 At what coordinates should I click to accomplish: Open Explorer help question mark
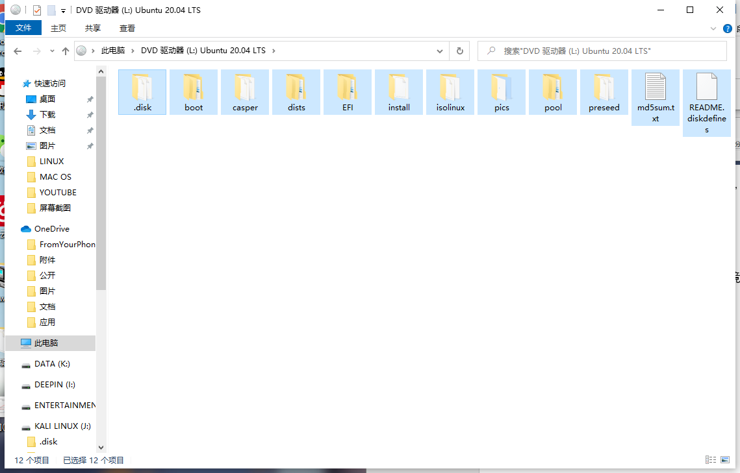728,29
